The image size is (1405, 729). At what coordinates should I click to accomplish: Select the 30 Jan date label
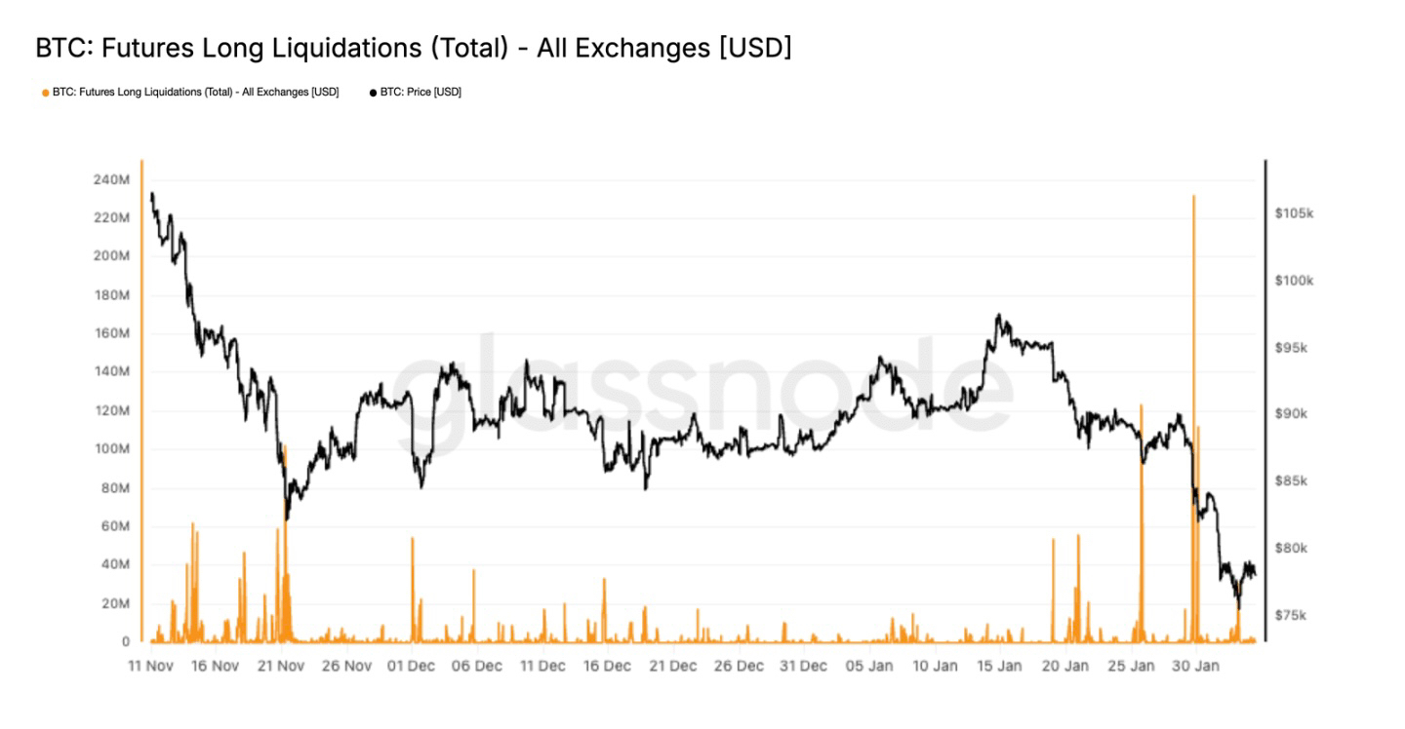[x=1194, y=667]
